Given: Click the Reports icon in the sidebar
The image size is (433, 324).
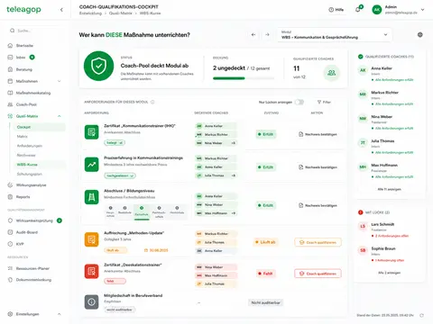Looking at the screenshot, I should pos(10,197).
